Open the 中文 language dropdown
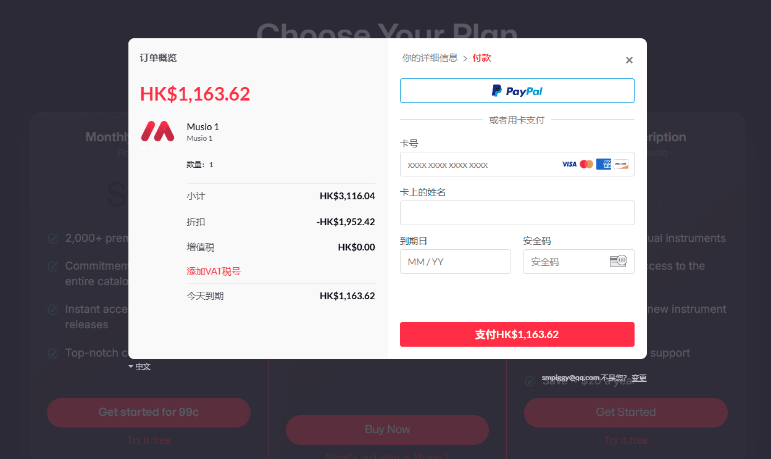This screenshot has width=771, height=459. coord(140,366)
